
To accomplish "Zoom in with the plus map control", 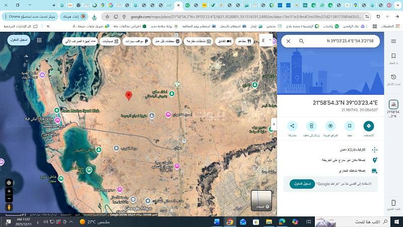I will pos(9,192).
